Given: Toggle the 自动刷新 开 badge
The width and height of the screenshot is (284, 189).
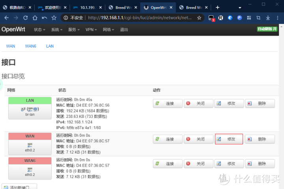Looking at the screenshot, I should coord(267,29).
